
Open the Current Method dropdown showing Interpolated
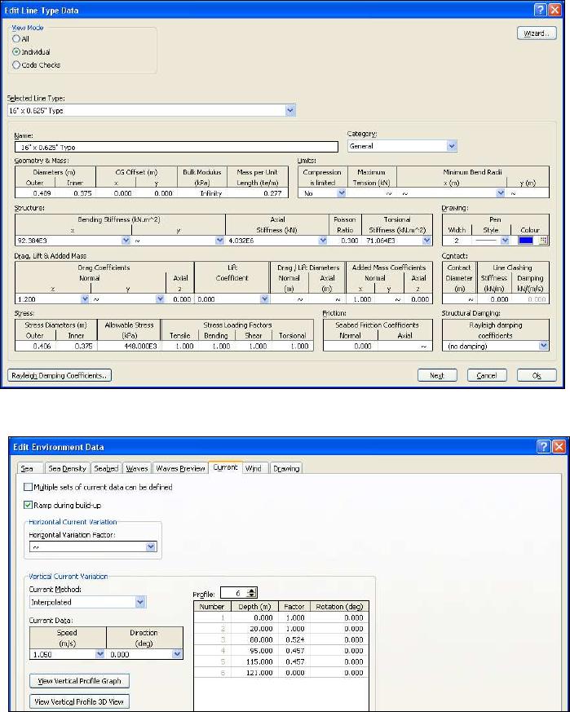coord(140,602)
